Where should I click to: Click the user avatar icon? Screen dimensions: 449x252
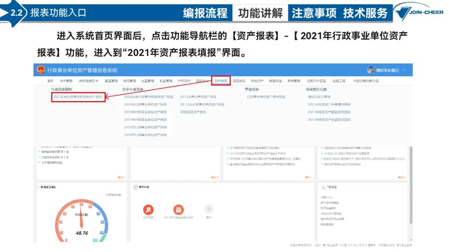[371, 70]
